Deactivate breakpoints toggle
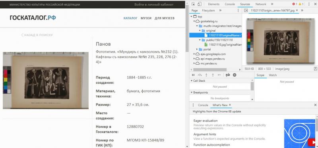The image size is (318, 148). (228, 75)
